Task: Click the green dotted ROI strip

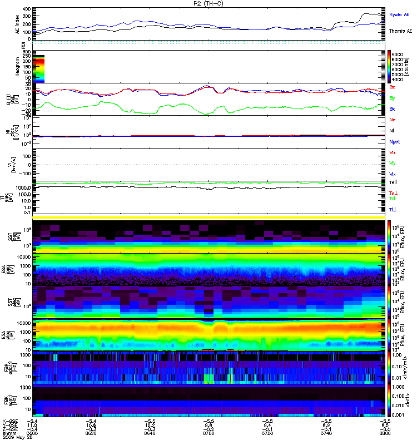Action: click(209, 43)
